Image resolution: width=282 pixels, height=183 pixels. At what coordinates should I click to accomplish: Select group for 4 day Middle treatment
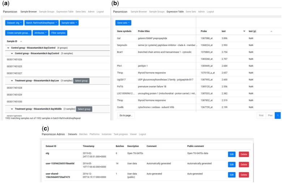(x=84, y=109)
